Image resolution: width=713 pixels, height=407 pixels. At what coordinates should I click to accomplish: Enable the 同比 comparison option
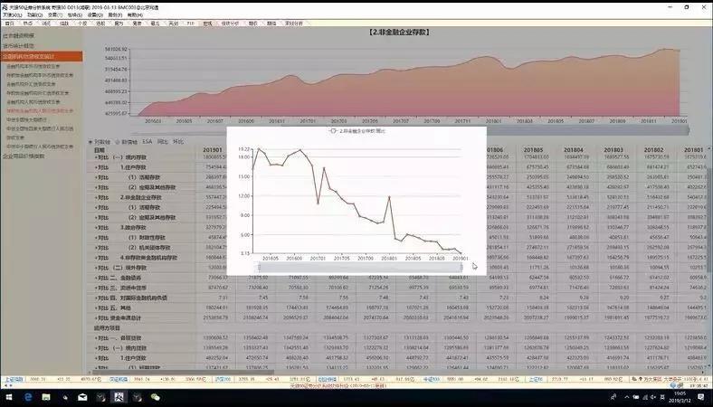click(162, 142)
